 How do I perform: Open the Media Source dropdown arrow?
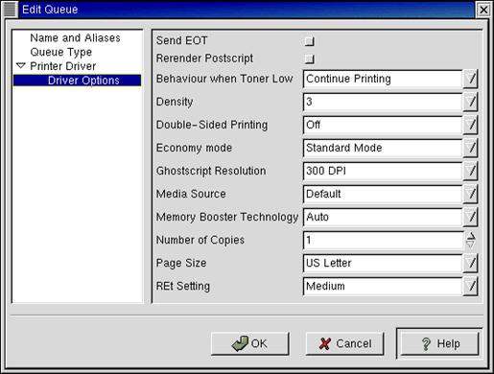pos(470,194)
